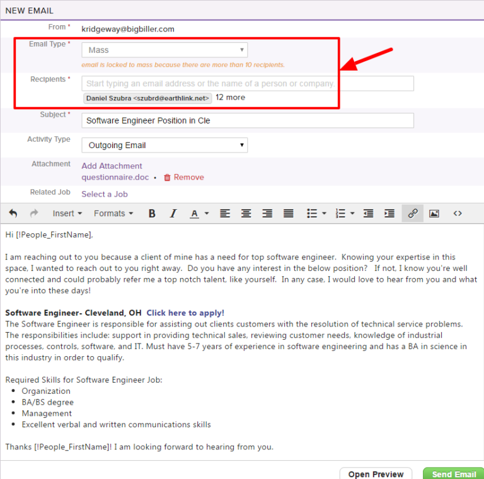
Task: Open the Email Type dropdown
Action: pyautogui.click(x=164, y=50)
